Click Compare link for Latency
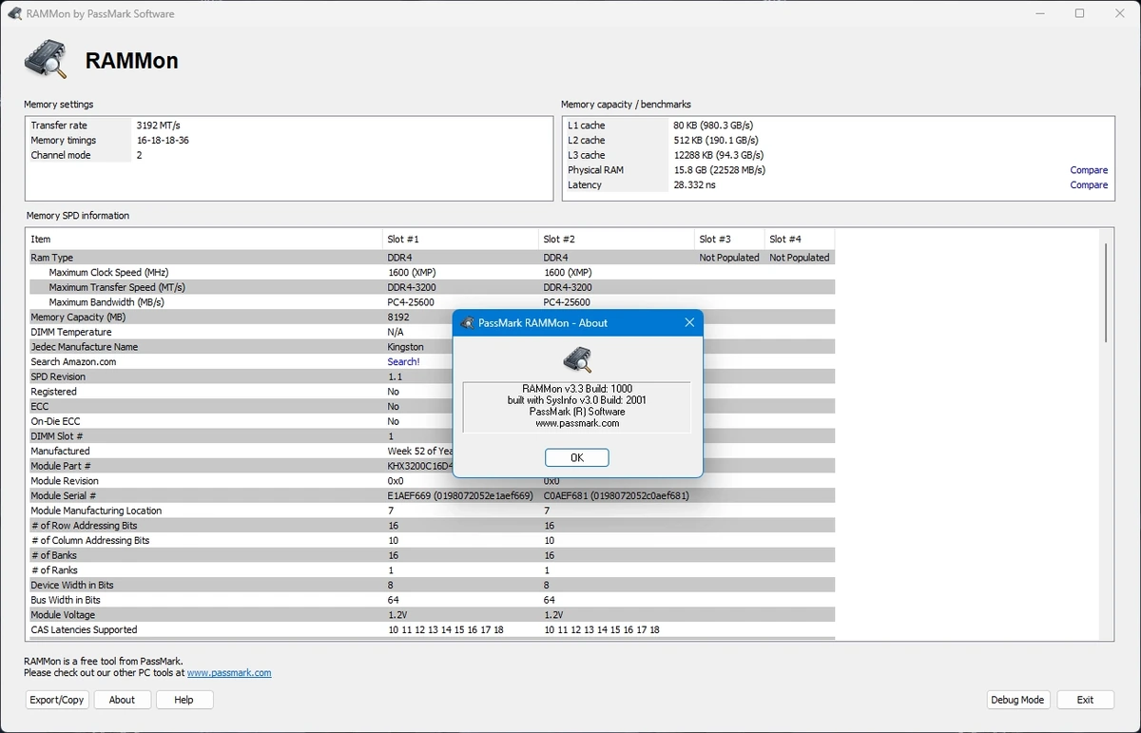 (1089, 185)
